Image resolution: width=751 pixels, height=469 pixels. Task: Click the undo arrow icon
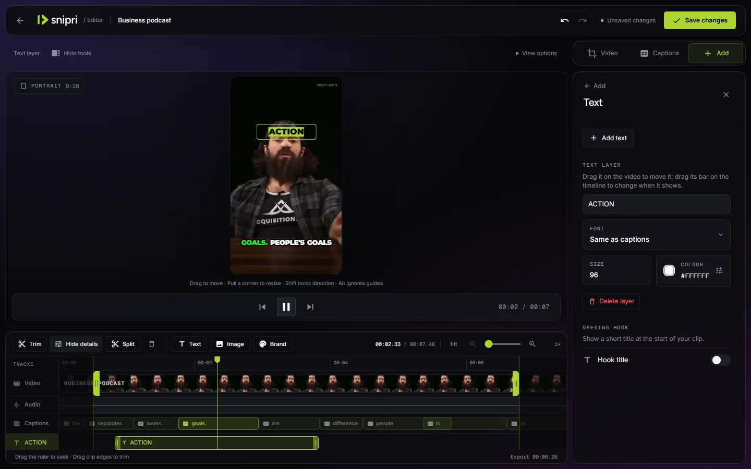coord(564,20)
